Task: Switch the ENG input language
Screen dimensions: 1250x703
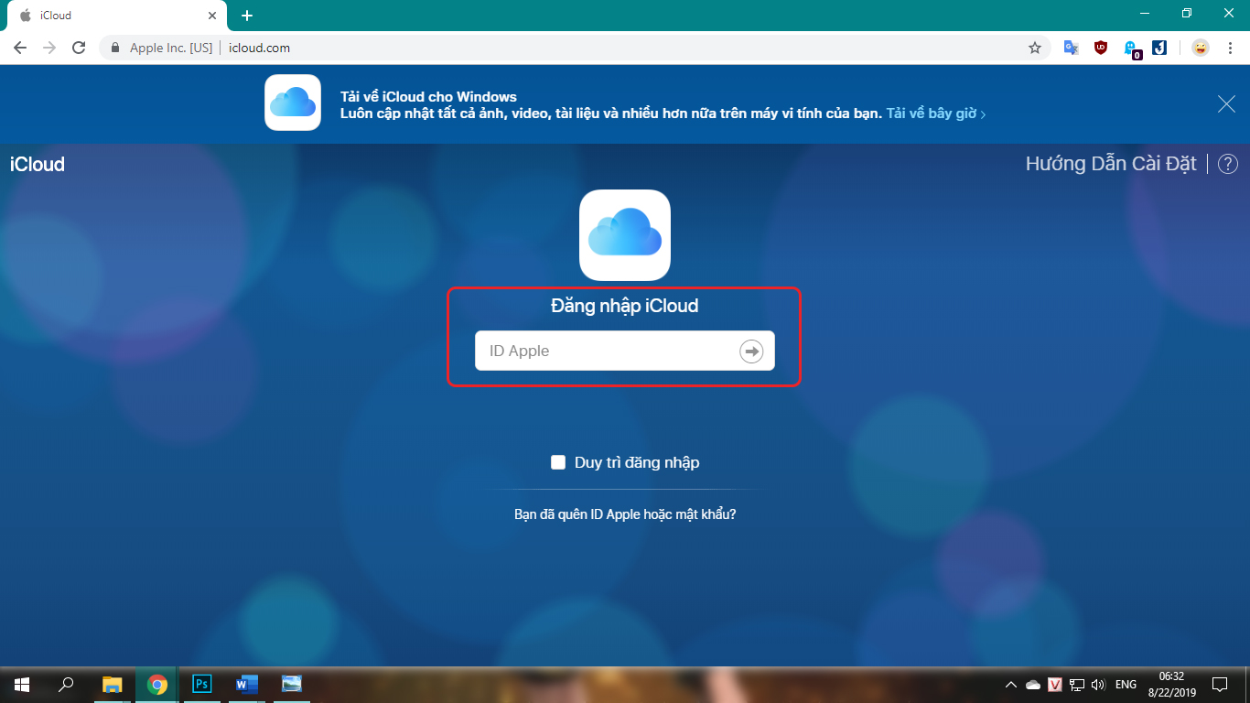Action: pos(1126,685)
